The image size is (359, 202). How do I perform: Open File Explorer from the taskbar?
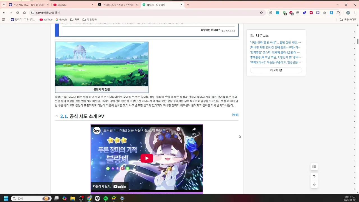pyautogui.click(x=73, y=198)
